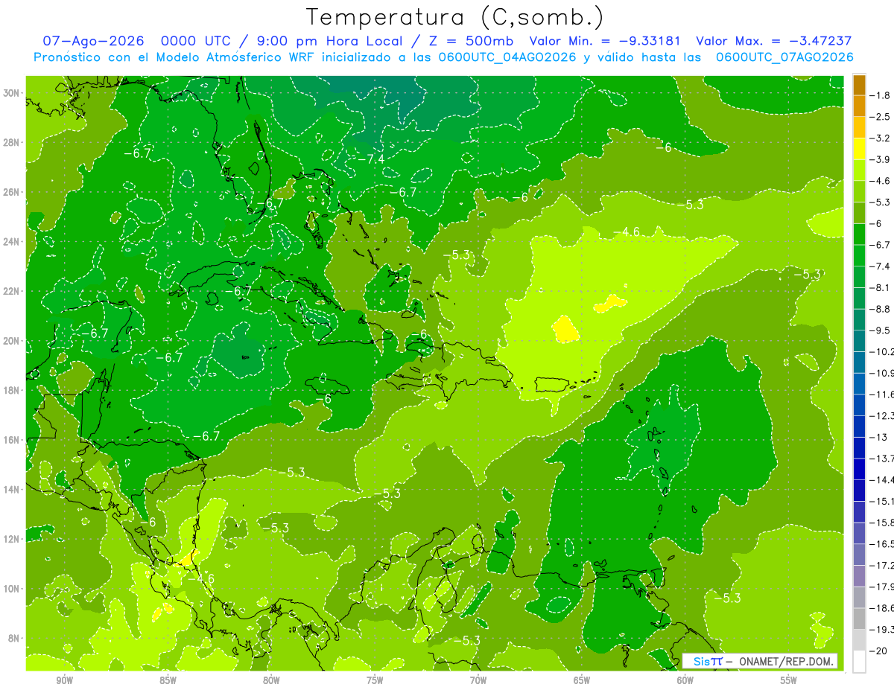The image size is (894, 690).
Task: Click the green swatch between -6 and -6.7
Action: [859, 234]
